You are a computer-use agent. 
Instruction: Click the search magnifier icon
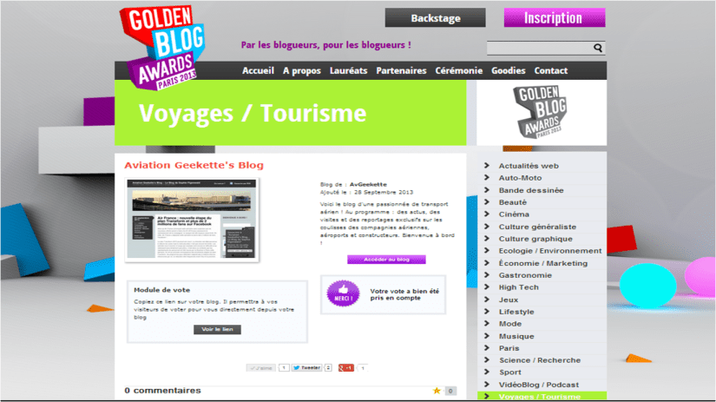point(598,49)
